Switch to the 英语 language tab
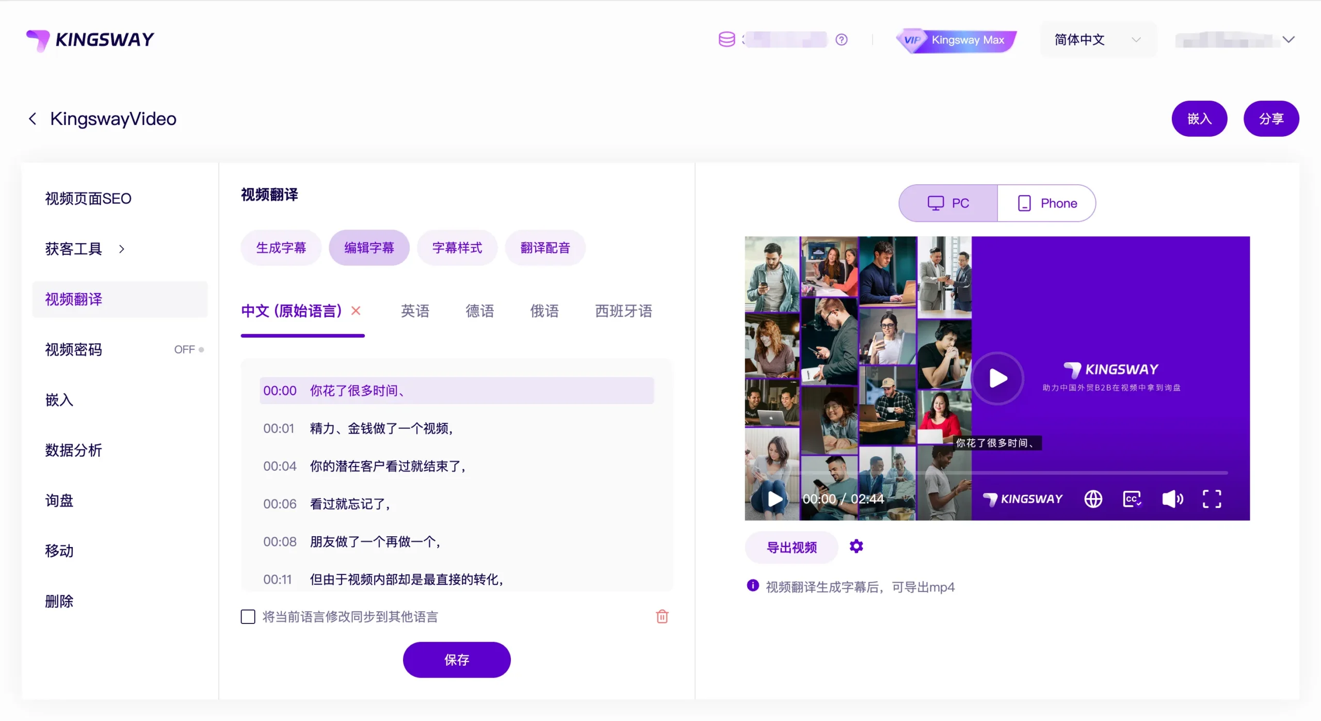Image resolution: width=1321 pixels, height=721 pixels. (x=415, y=311)
